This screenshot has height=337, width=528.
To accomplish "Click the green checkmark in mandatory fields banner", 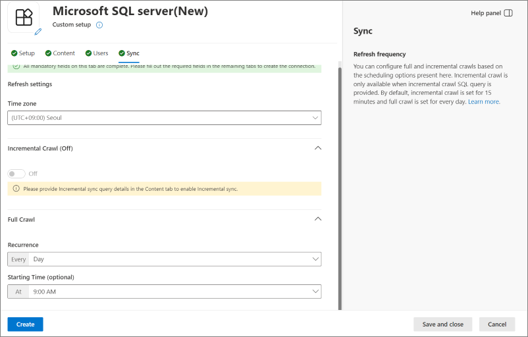I will click(x=16, y=66).
